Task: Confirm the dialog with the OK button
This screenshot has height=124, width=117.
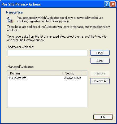Action: [x=103, y=117]
